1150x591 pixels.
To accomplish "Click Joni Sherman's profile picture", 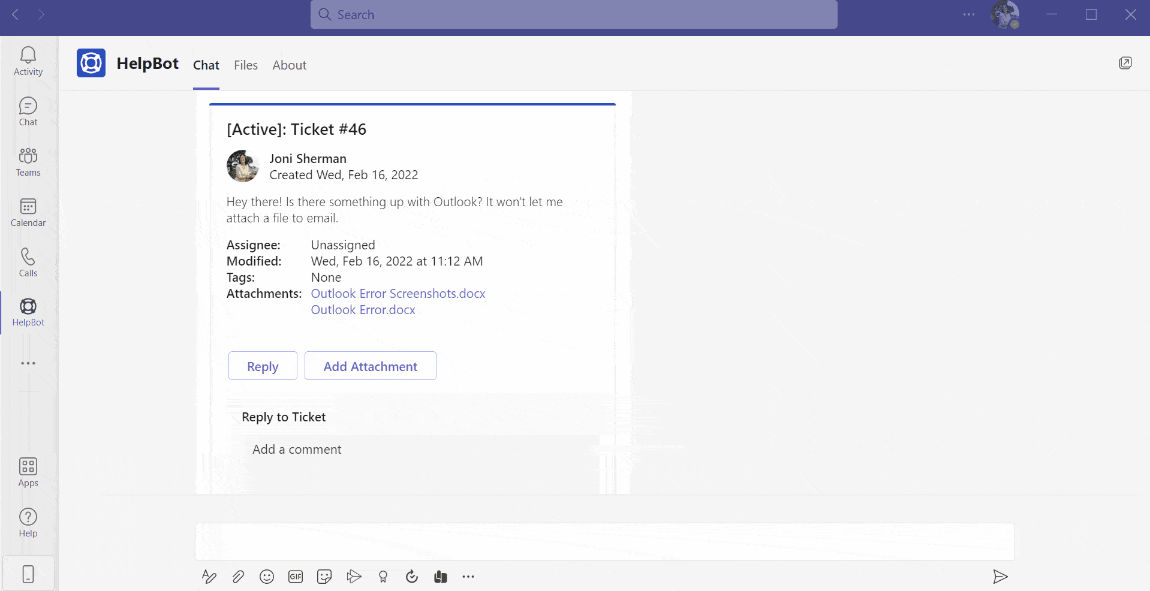I will pos(242,166).
